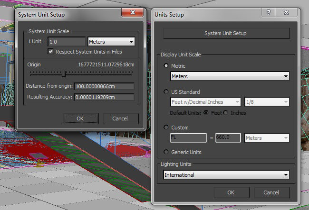Viewport: 309px width, 210px height.
Task: Close the Units Setup dialog
Action: pos(286,12)
